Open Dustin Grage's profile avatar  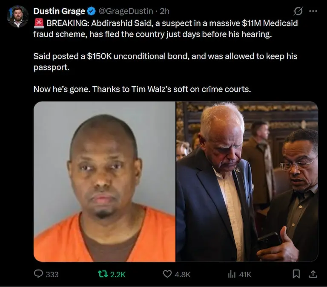tap(17, 17)
